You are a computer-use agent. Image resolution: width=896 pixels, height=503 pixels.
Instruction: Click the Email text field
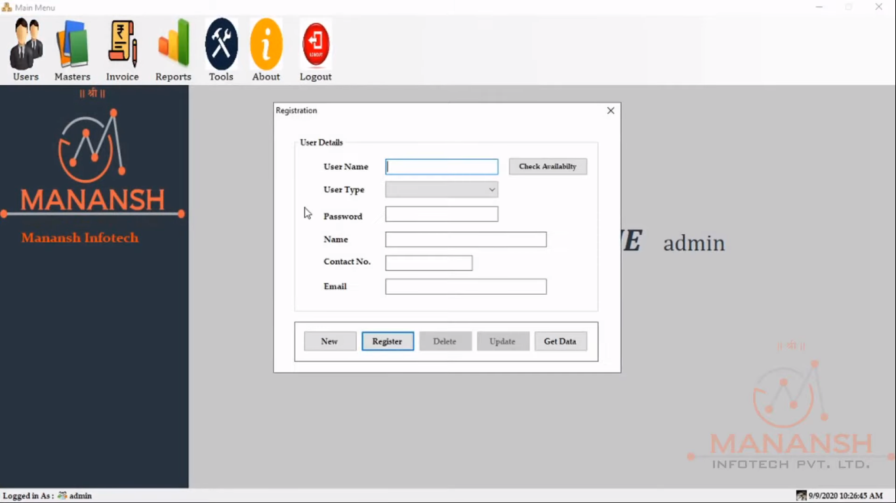[465, 286]
